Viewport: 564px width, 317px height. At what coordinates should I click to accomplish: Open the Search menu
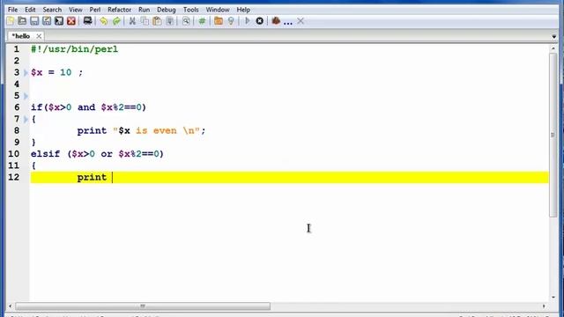pyautogui.click(x=52, y=10)
